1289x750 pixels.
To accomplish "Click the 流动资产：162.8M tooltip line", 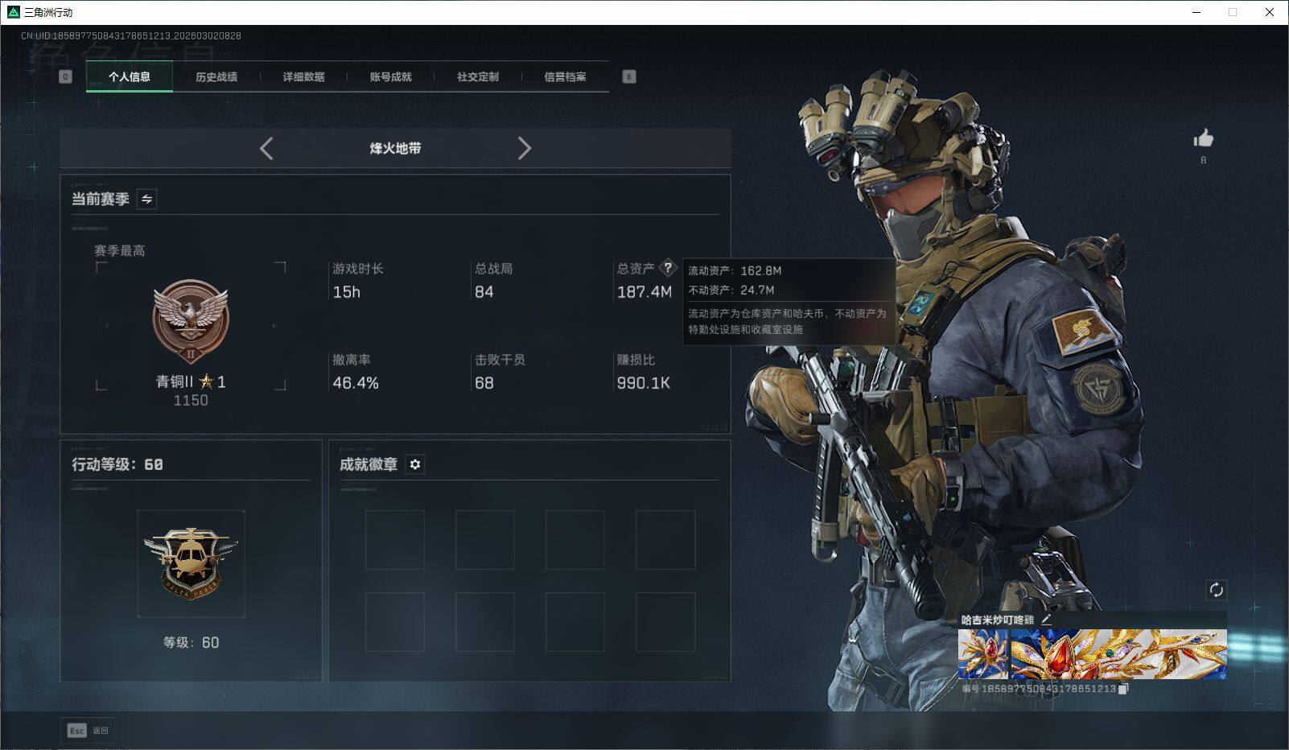I will point(735,271).
